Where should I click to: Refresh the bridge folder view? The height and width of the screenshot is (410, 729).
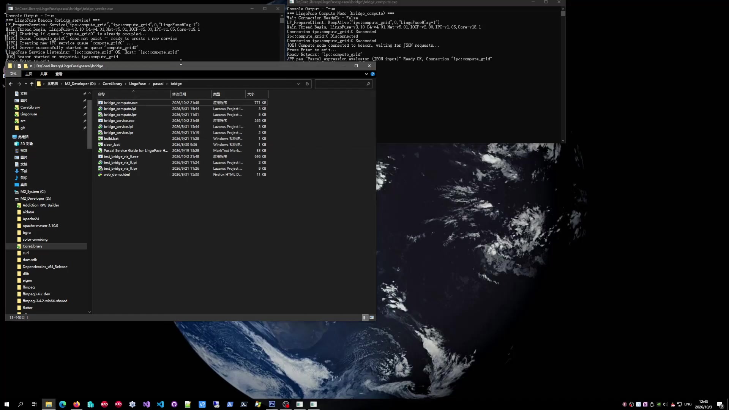307,84
